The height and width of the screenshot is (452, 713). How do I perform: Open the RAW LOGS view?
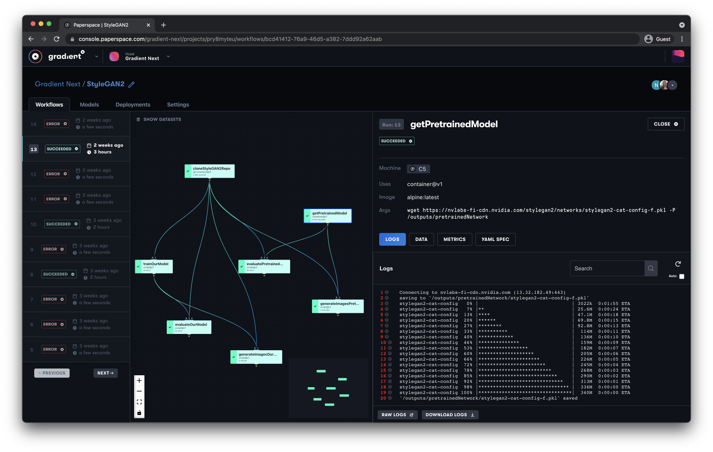[x=397, y=415]
